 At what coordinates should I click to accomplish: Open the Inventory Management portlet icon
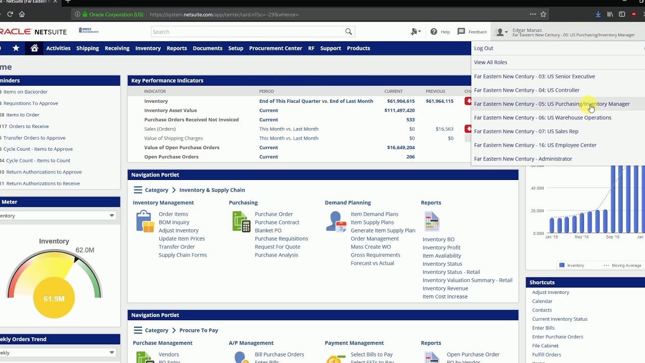pos(145,221)
